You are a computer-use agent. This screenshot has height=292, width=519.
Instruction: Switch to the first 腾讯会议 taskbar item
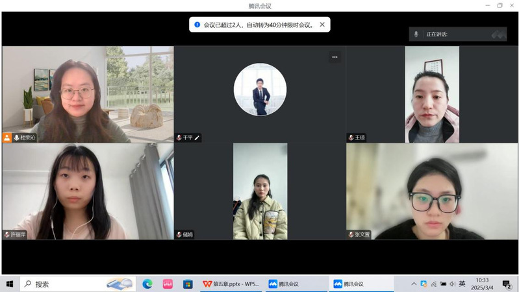[296, 284]
